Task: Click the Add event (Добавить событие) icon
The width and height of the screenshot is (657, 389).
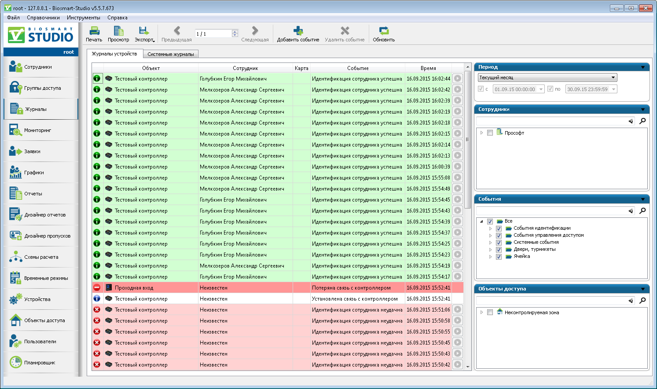Action: point(298,33)
